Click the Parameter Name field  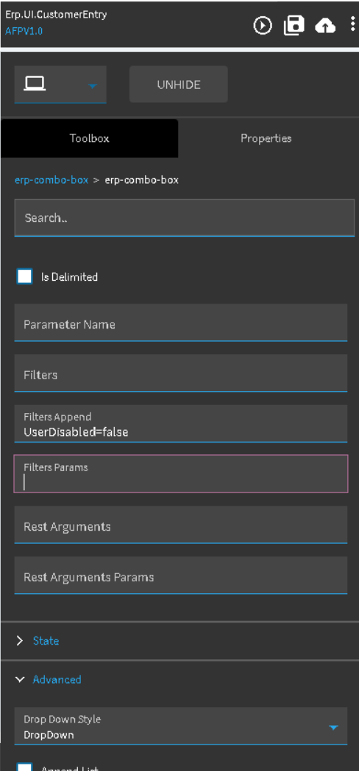[181, 323]
